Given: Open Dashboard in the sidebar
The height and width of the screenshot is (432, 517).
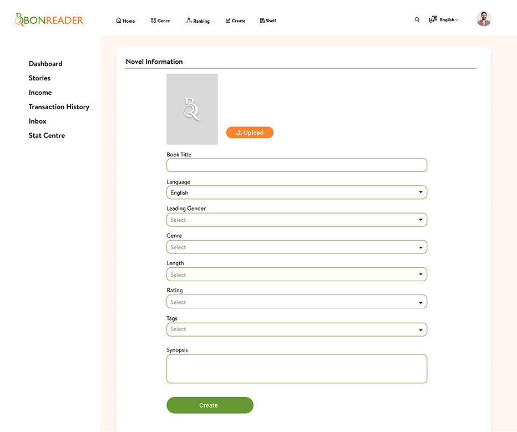Looking at the screenshot, I should coord(45,64).
